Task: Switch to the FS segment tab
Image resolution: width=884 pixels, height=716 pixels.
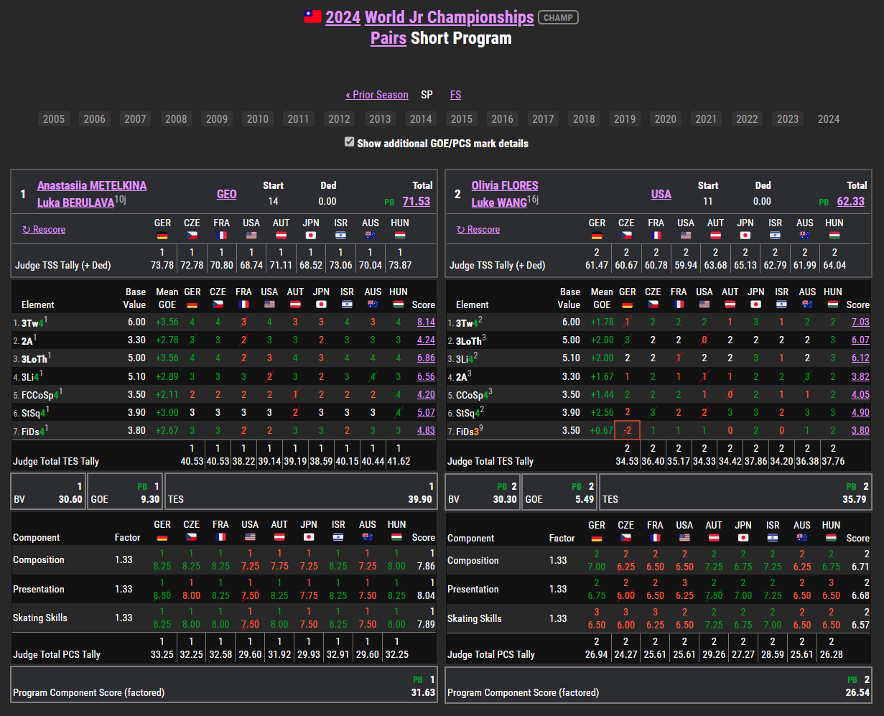Action: pyautogui.click(x=455, y=95)
